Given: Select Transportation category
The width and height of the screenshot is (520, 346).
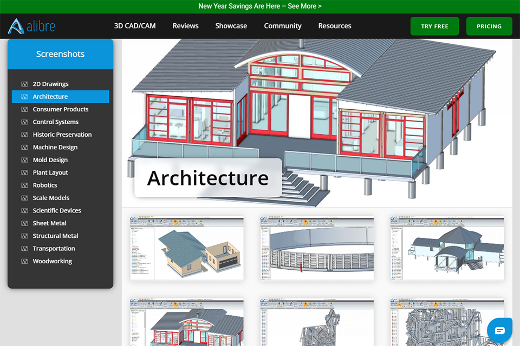Looking at the screenshot, I should 60,249.
